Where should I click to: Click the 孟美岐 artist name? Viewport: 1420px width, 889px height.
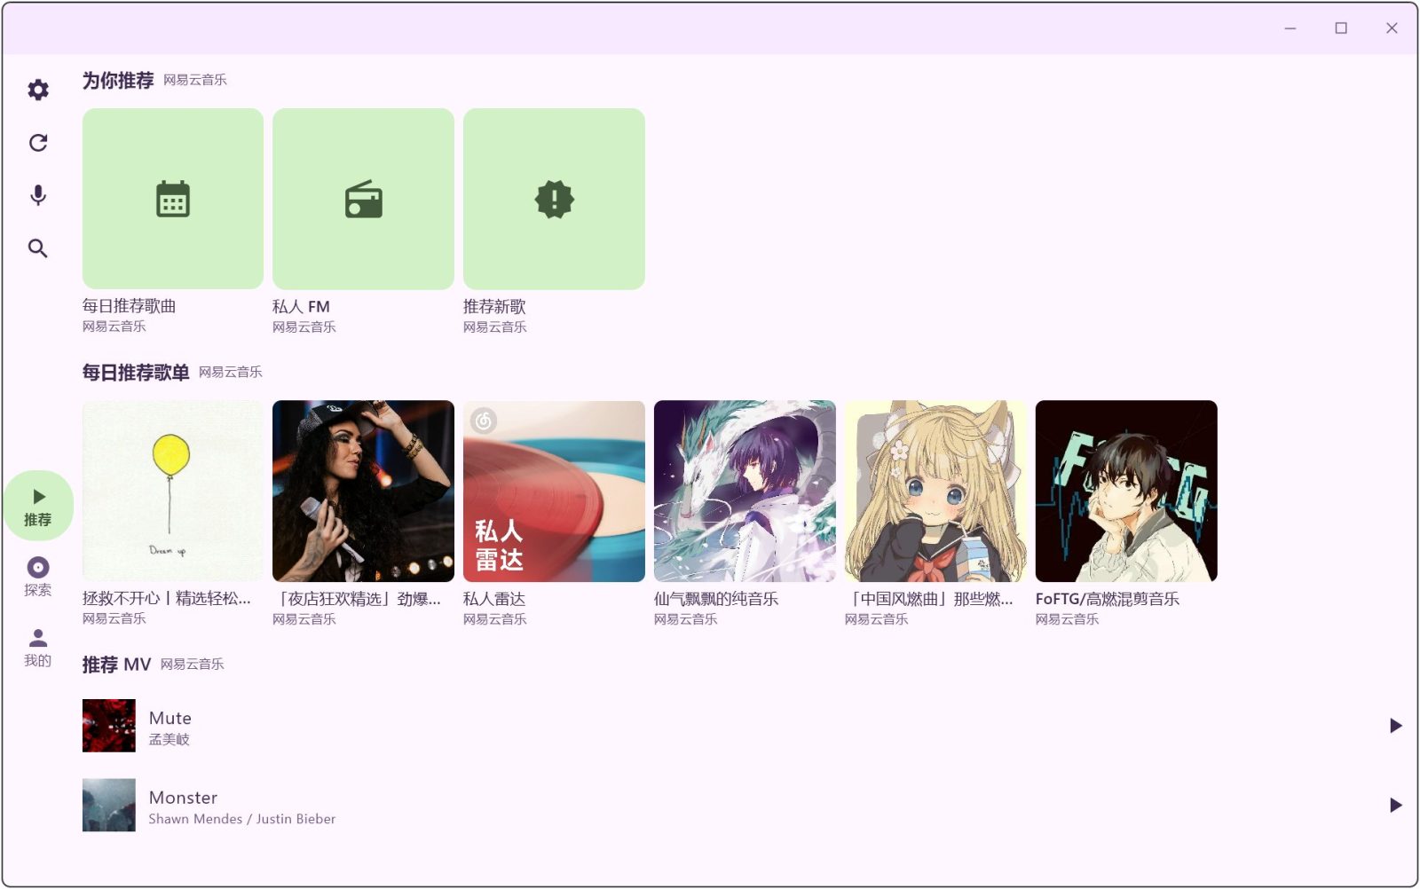tap(170, 740)
